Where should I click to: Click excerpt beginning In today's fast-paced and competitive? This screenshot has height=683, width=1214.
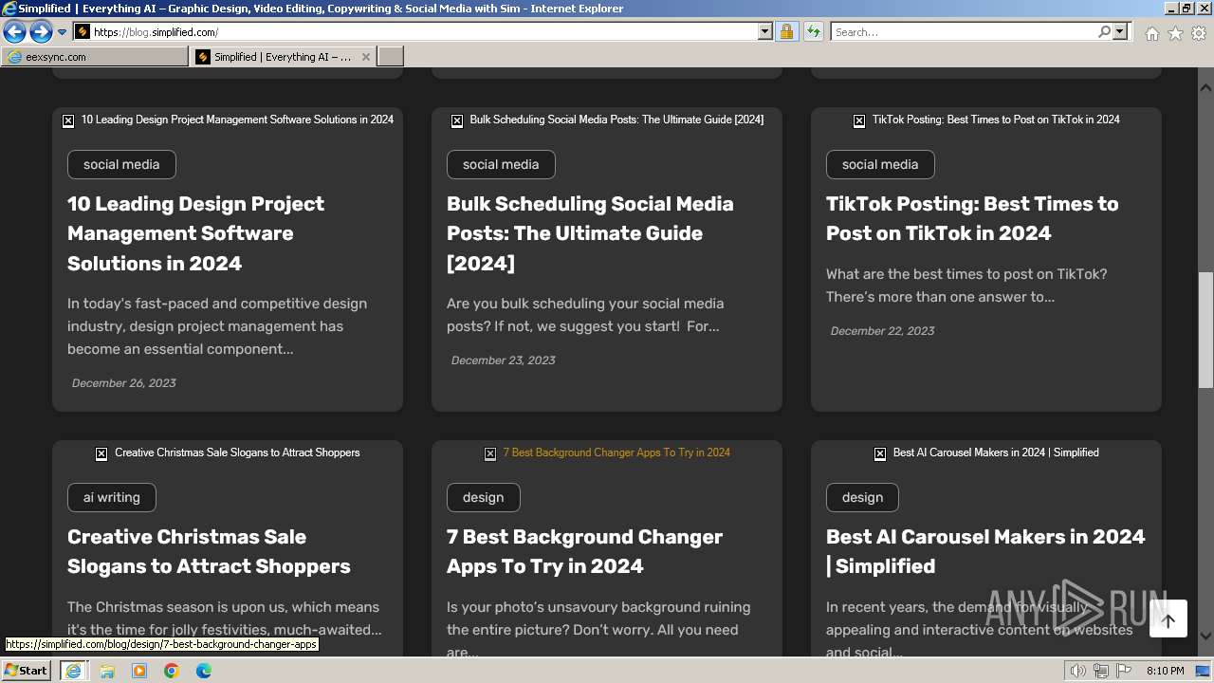pyautogui.click(x=217, y=326)
